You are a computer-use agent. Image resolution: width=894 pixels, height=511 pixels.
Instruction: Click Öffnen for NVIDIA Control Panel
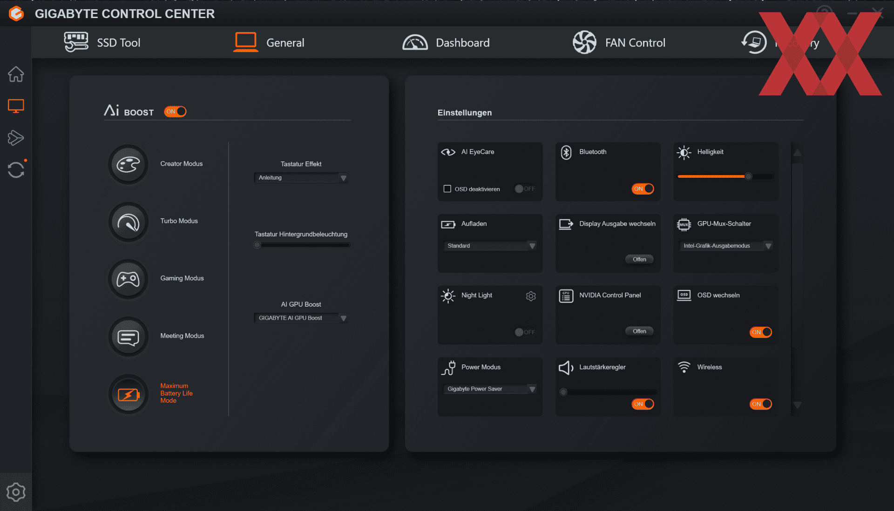click(639, 331)
